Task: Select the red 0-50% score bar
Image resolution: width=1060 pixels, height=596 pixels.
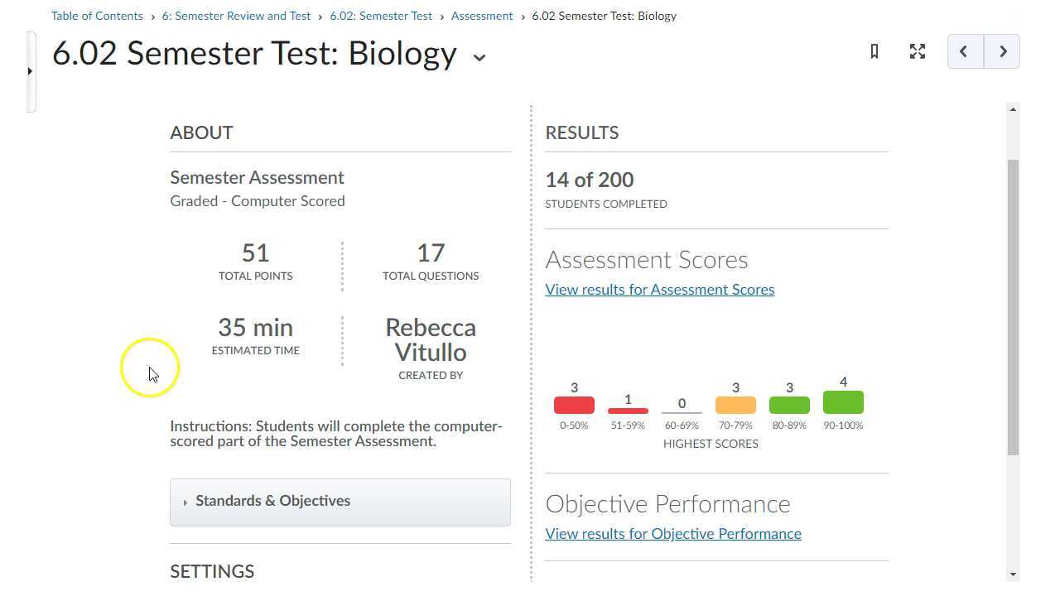Action: 574,405
